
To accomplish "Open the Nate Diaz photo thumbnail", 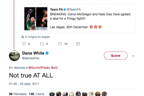I will coord(42,19).
